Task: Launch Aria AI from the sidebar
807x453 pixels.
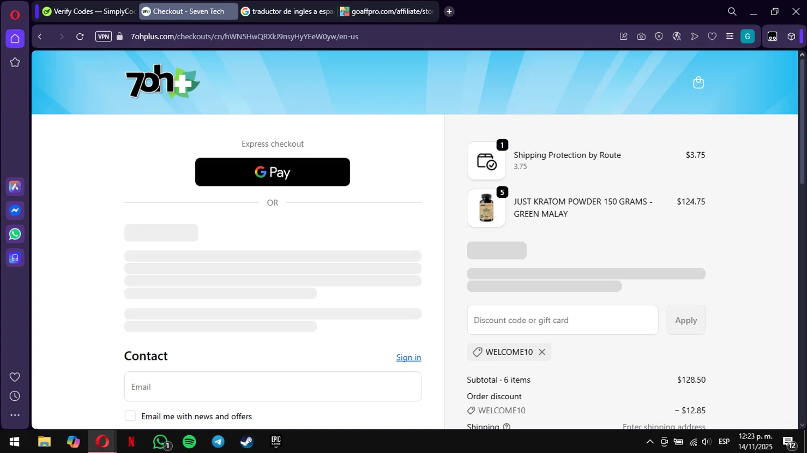Action: tap(15, 186)
